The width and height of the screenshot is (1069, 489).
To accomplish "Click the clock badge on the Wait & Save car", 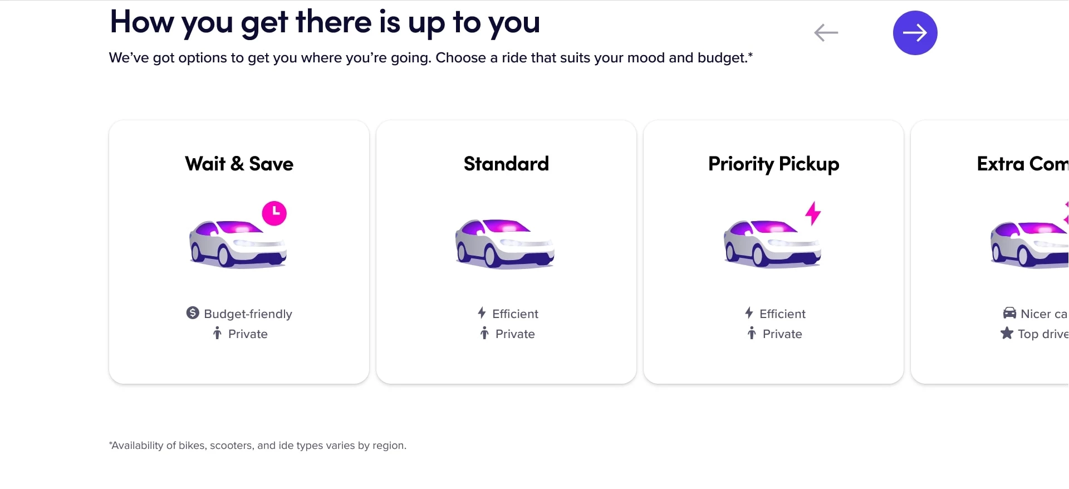I will (274, 213).
